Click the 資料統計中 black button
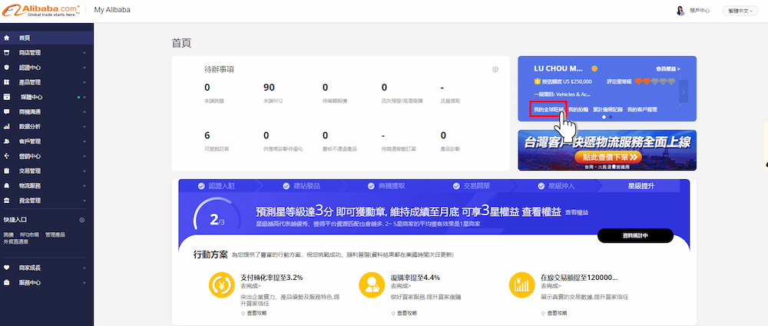 point(634,235)
